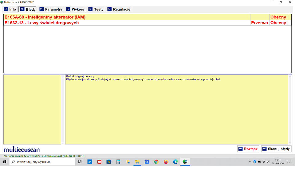Screen dimensions: 295x184
Task: Launch Microsoft Edge from the taskbar
Action: 175,162
